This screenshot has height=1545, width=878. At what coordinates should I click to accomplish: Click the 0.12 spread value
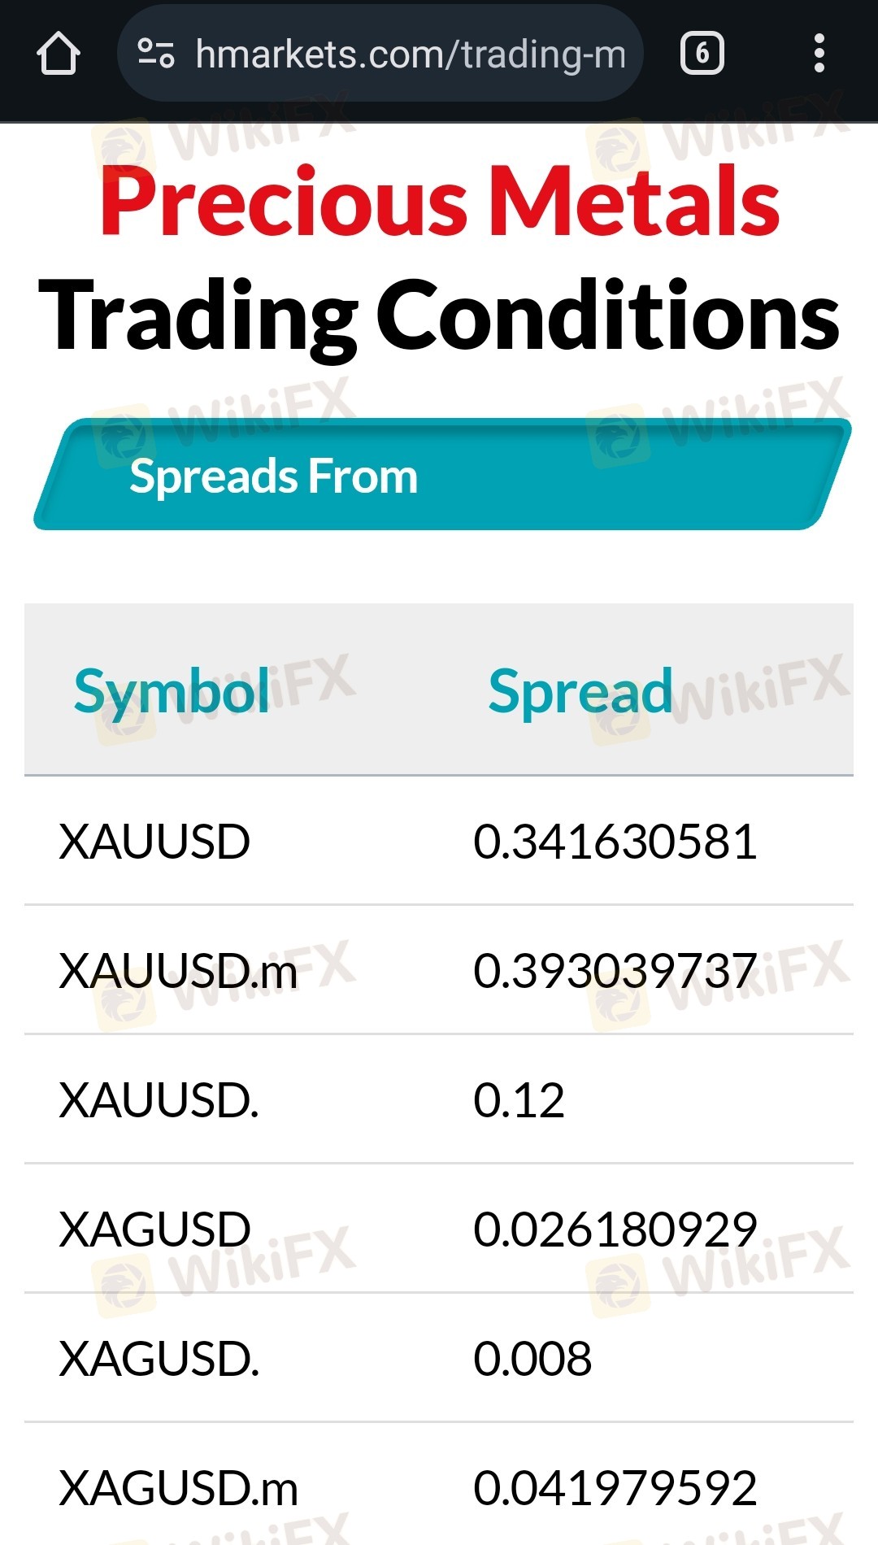tap(519, 1100)
